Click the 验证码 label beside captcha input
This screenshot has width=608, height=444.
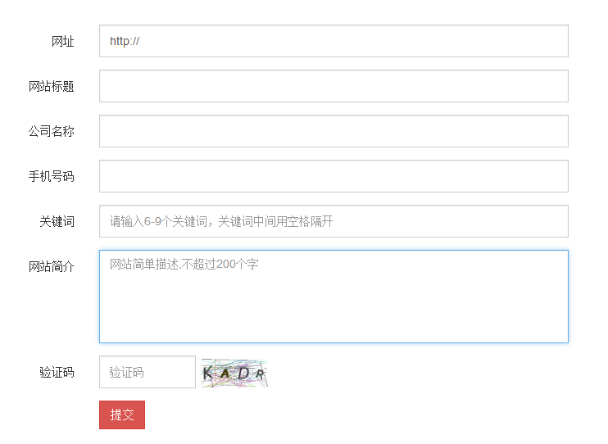[x=57, y=372]
